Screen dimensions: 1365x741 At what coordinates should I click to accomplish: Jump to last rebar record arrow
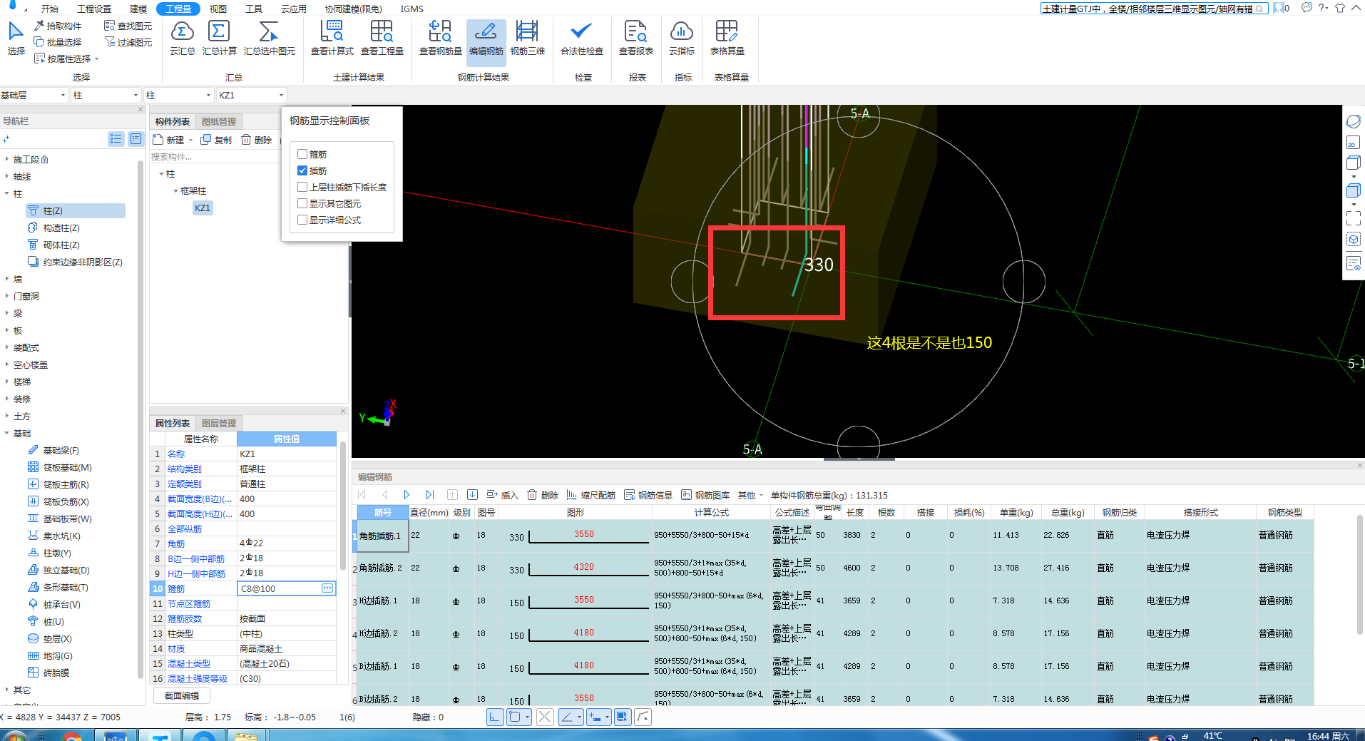click(429, 494)
